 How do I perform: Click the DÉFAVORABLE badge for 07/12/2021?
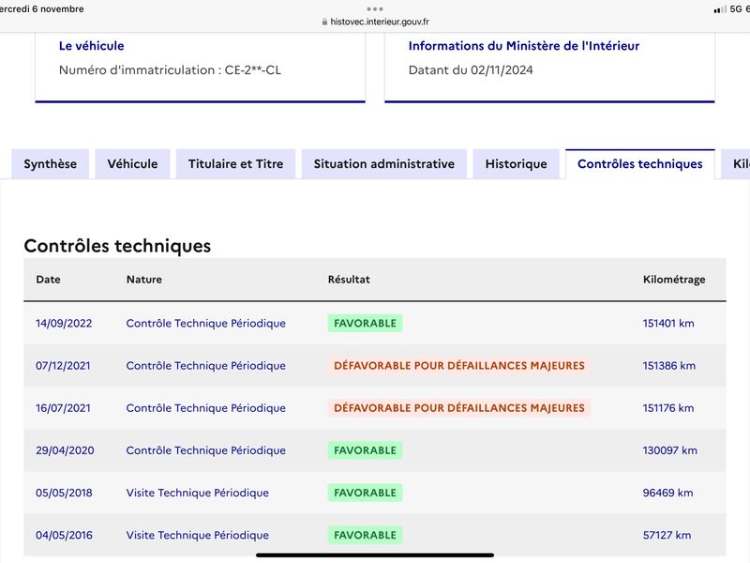tap(459, 365)
